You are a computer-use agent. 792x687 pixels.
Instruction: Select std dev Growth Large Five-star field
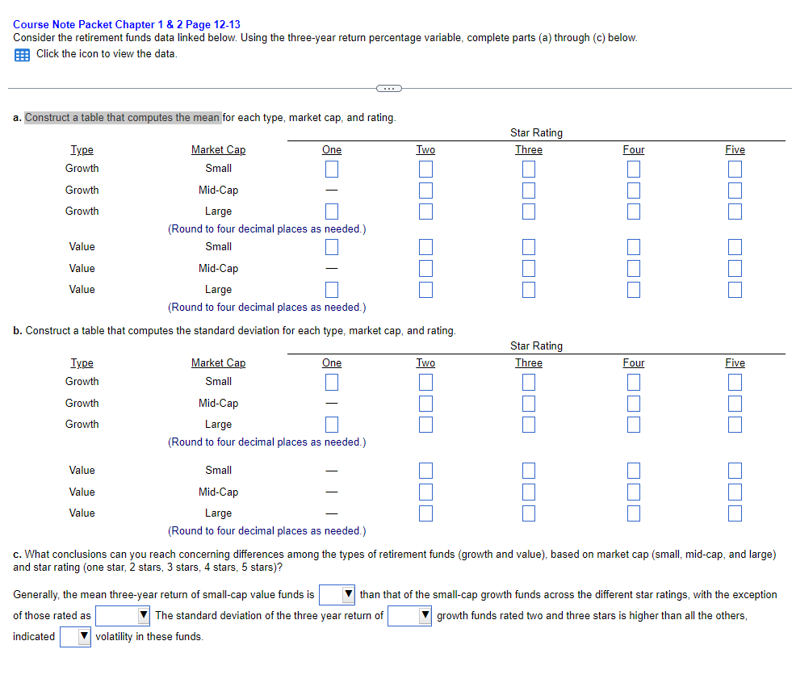(x=735, y=425)
